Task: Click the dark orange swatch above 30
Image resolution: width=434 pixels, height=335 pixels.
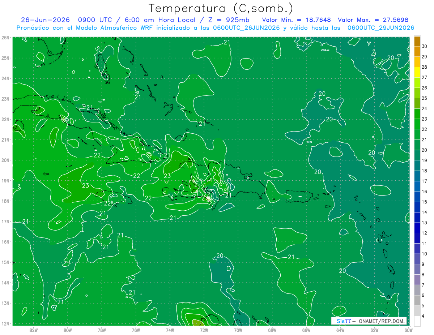Action: (417, 41)
